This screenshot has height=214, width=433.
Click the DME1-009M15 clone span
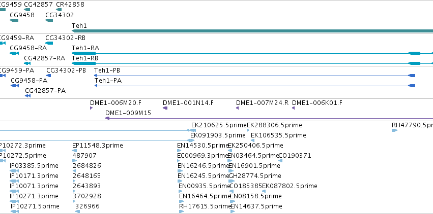click(269, 118)
